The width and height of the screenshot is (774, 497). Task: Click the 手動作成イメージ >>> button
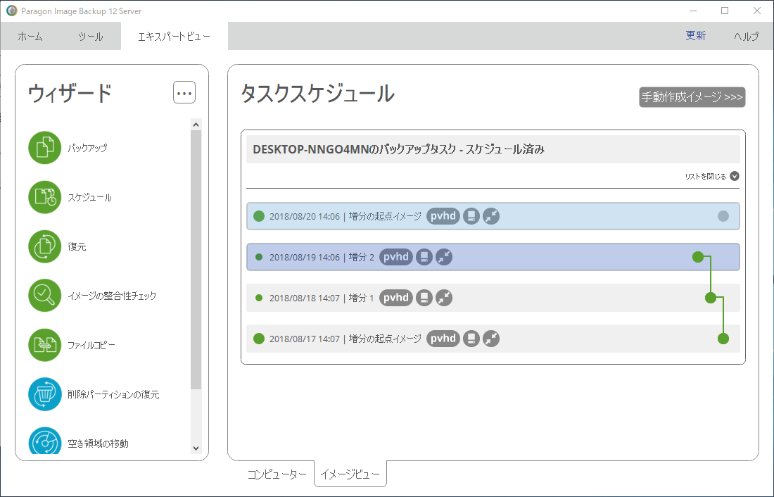(692, 97)
